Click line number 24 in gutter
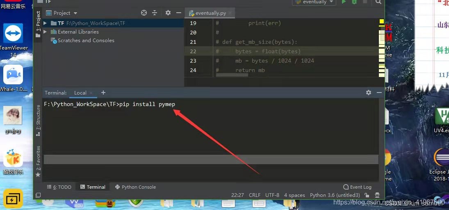449x210 pixels. [193, 70]
